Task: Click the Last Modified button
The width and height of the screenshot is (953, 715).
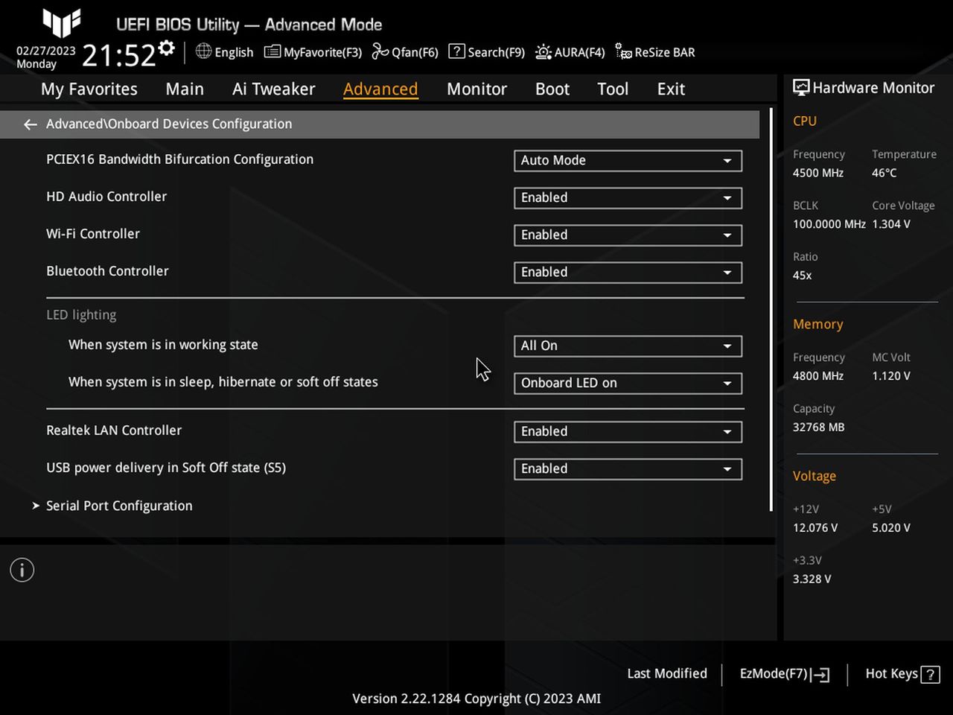Action: coord(667,673)
